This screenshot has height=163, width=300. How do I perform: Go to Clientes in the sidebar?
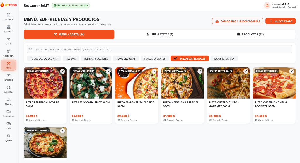click(8, 101)
